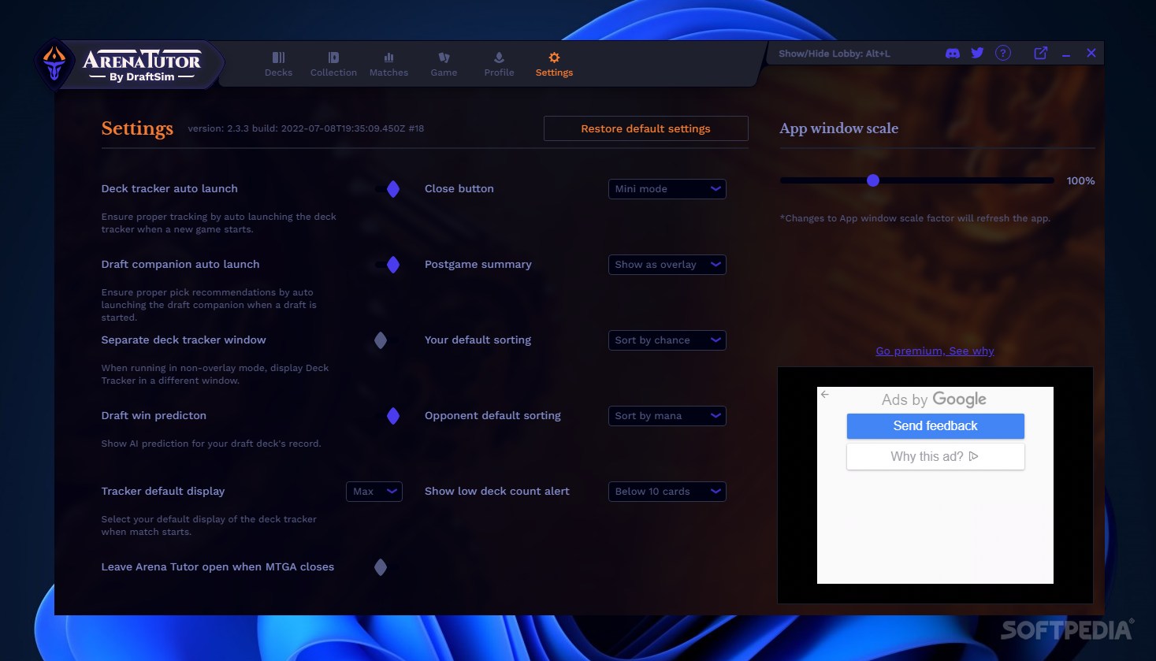Select the Settings tab

pos(554,64)
